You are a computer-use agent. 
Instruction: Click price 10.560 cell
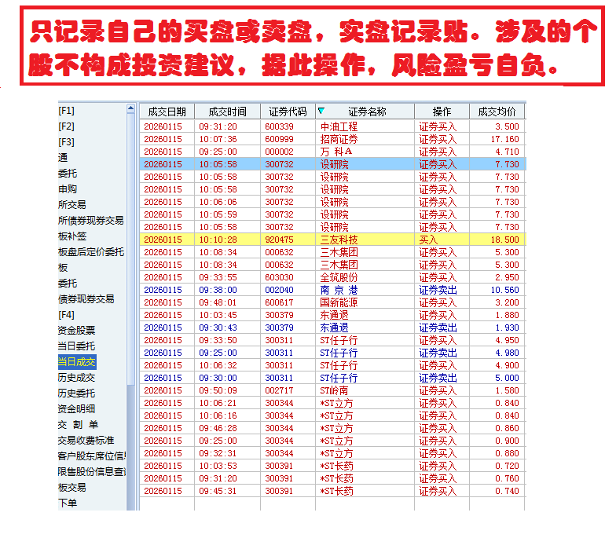[x=504, y=290]
